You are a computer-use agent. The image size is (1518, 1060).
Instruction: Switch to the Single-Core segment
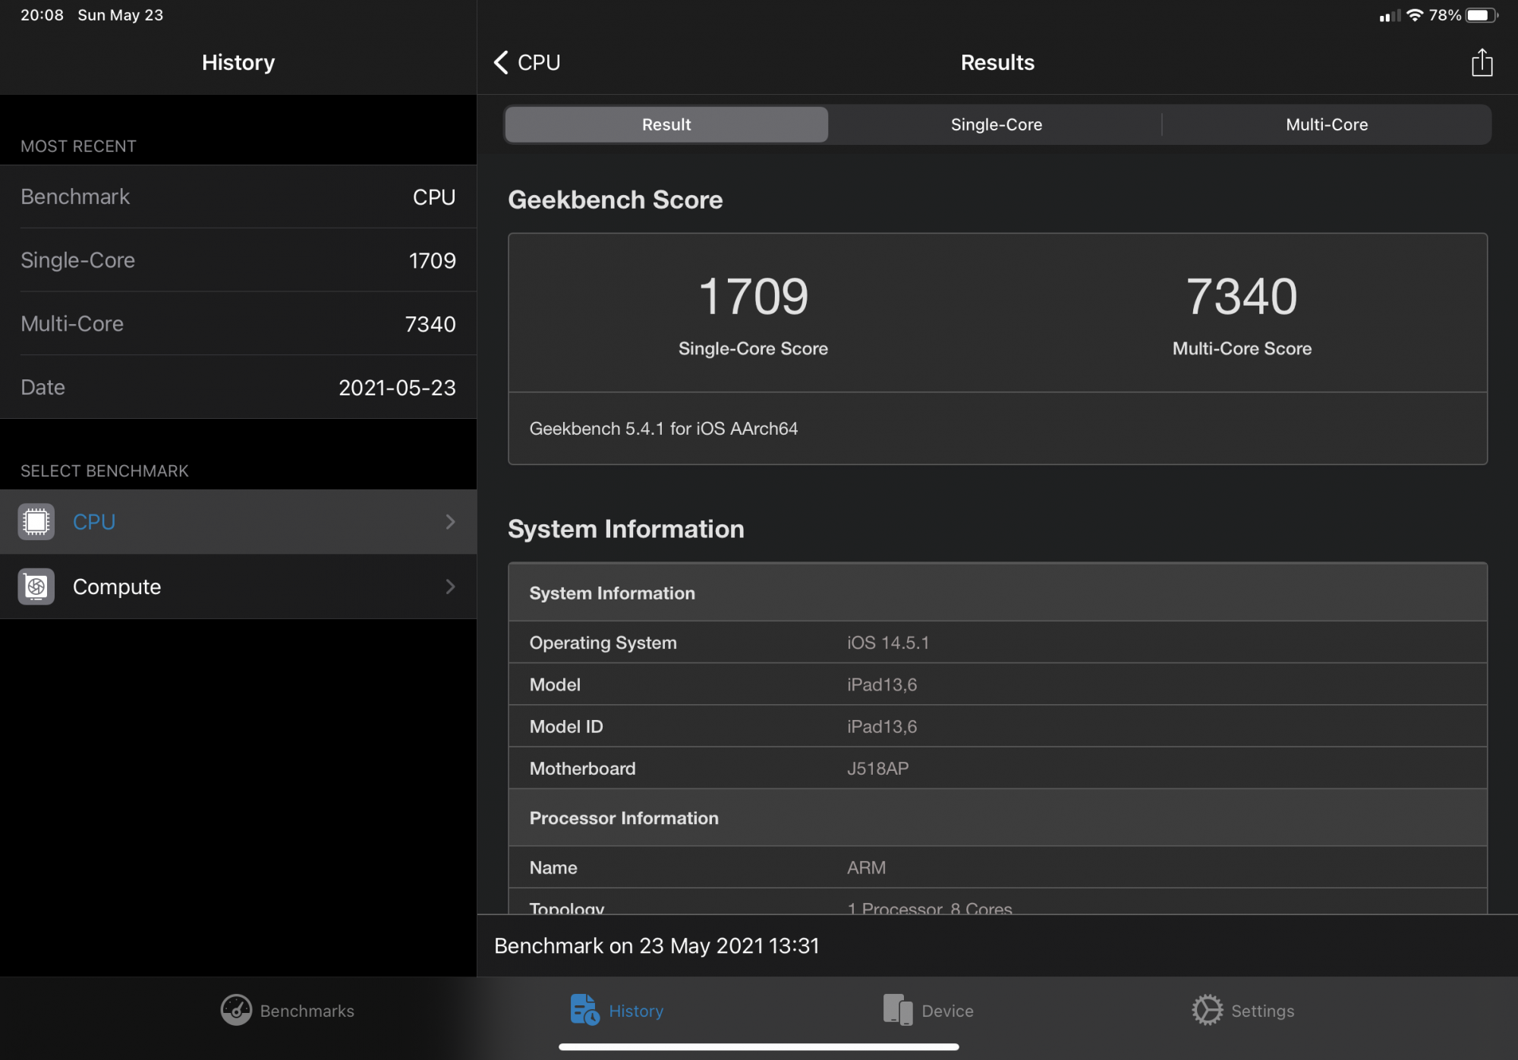[996, 124]
